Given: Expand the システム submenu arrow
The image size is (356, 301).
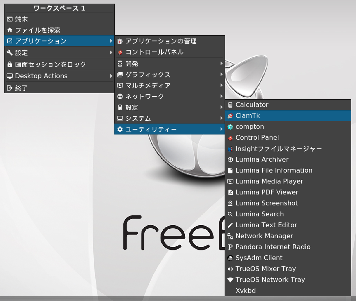Looking at the screenshot, I should pyautogui.click(x=221, y=118).
